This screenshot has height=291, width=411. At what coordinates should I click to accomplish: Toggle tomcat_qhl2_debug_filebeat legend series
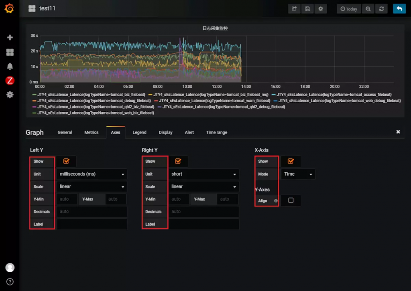pyautogui.click(x=224, y=107)
